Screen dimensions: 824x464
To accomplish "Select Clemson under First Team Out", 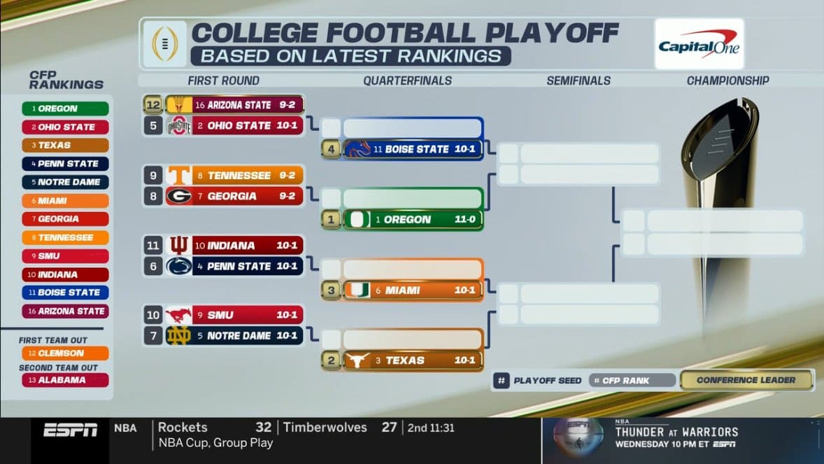I will click(64, 353).
